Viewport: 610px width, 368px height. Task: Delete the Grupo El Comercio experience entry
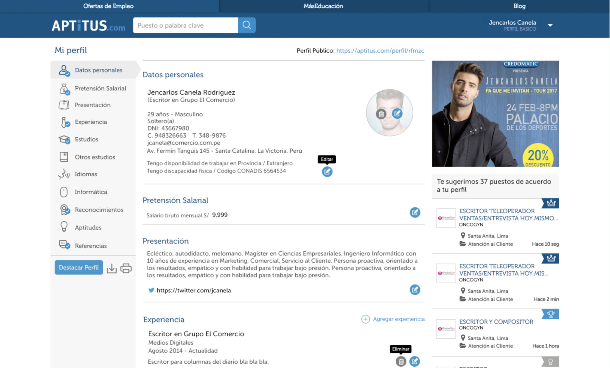tap(401, 361)
